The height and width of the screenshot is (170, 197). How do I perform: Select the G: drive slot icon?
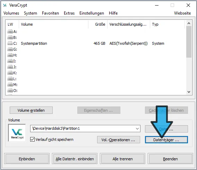pos(10,49)
